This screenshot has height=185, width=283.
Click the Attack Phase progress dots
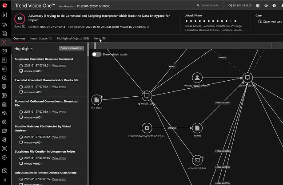click(x=214, y=21)
